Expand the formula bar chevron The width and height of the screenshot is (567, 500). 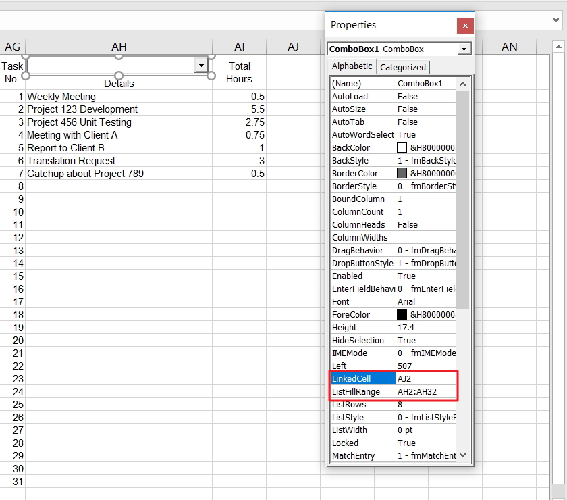coord(556,20)
